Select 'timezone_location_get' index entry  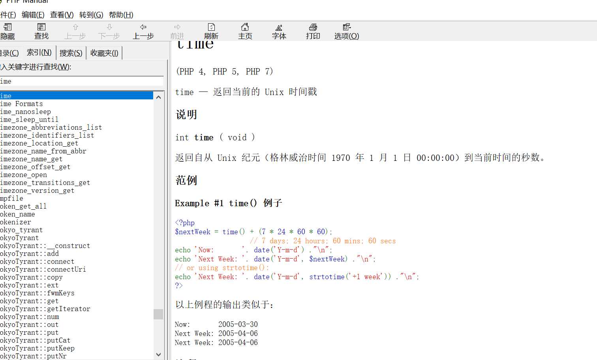click(39, 143)
